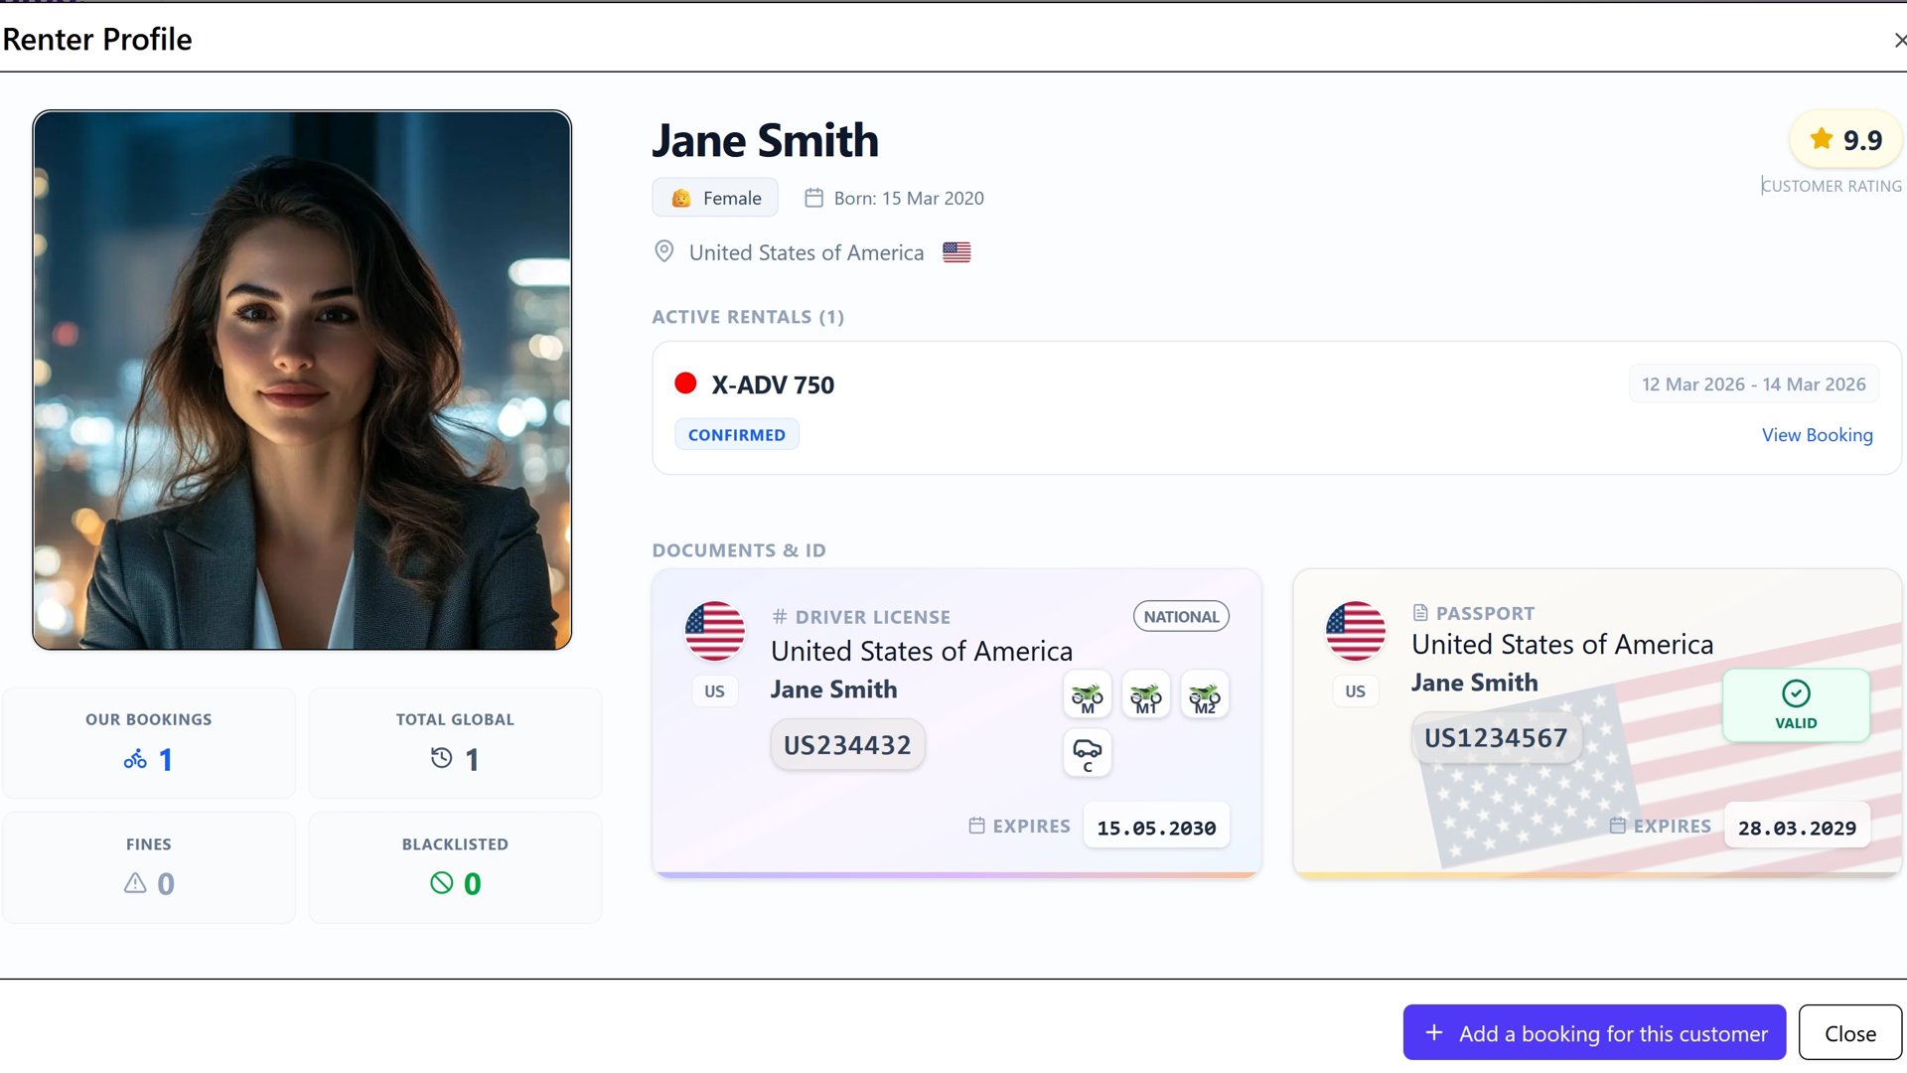Click the CUSTOMER RATING label

tap(1832, 186)
